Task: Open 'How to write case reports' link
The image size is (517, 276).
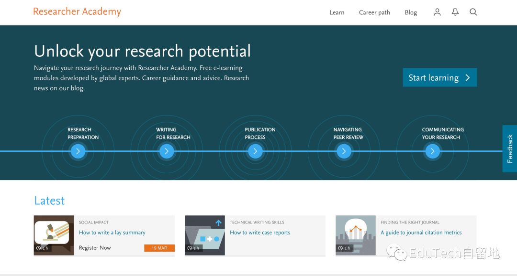Action: point(260,232)
